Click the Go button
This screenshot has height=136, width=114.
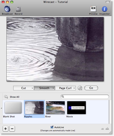[91, 88]
